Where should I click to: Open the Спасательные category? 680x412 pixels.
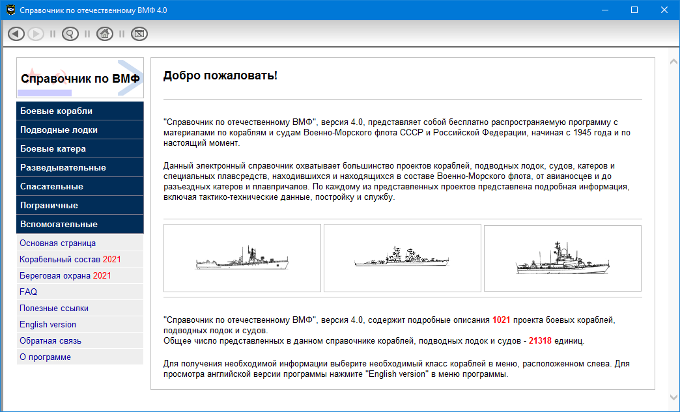[80, 186]
